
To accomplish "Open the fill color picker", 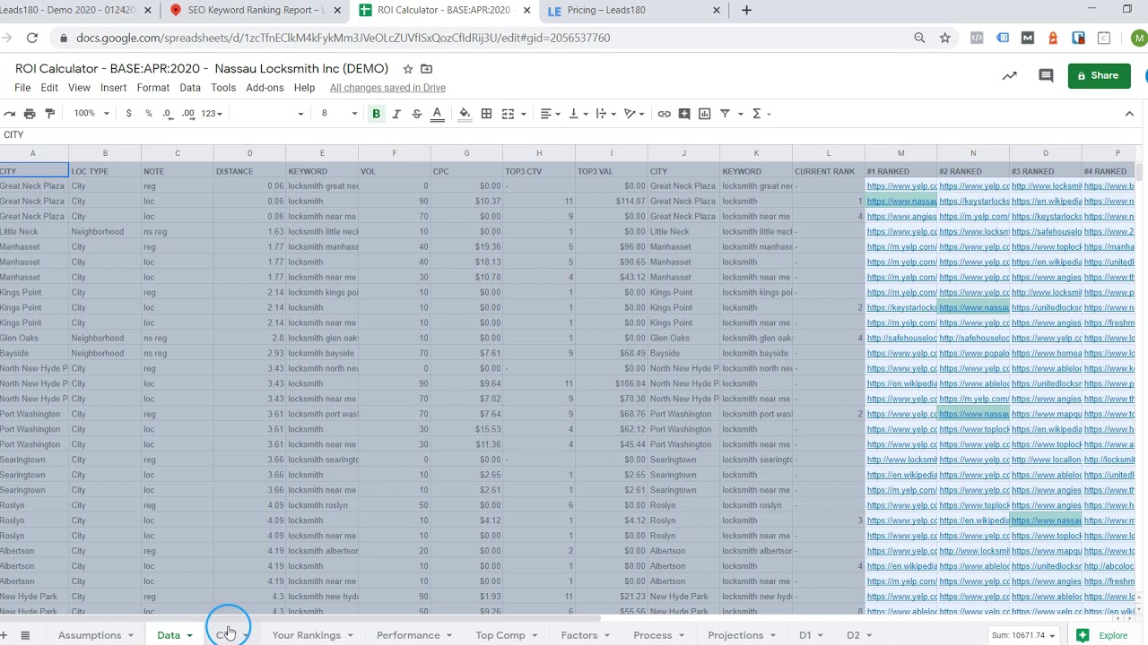I will (465, 114).
